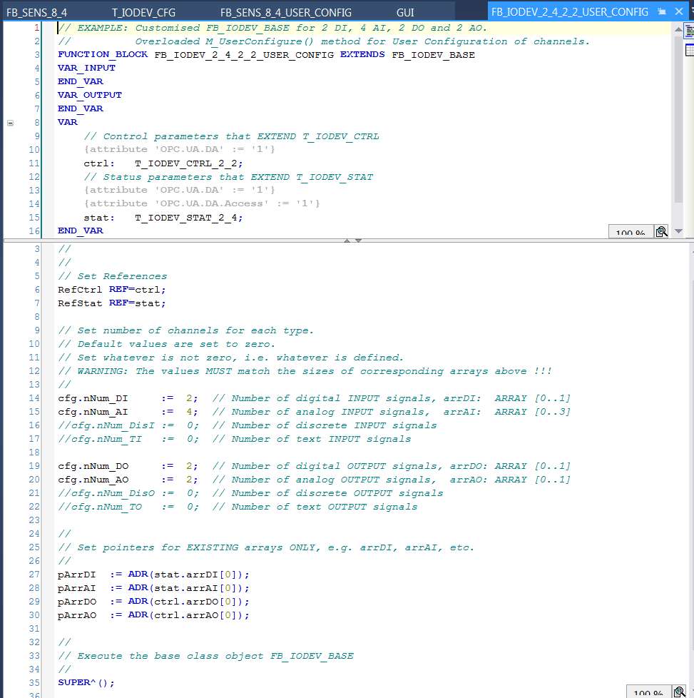
Task: Close the FB_IODEV_2_4_2_2_USER_CONFIG tab
Action: pos(678,11)
